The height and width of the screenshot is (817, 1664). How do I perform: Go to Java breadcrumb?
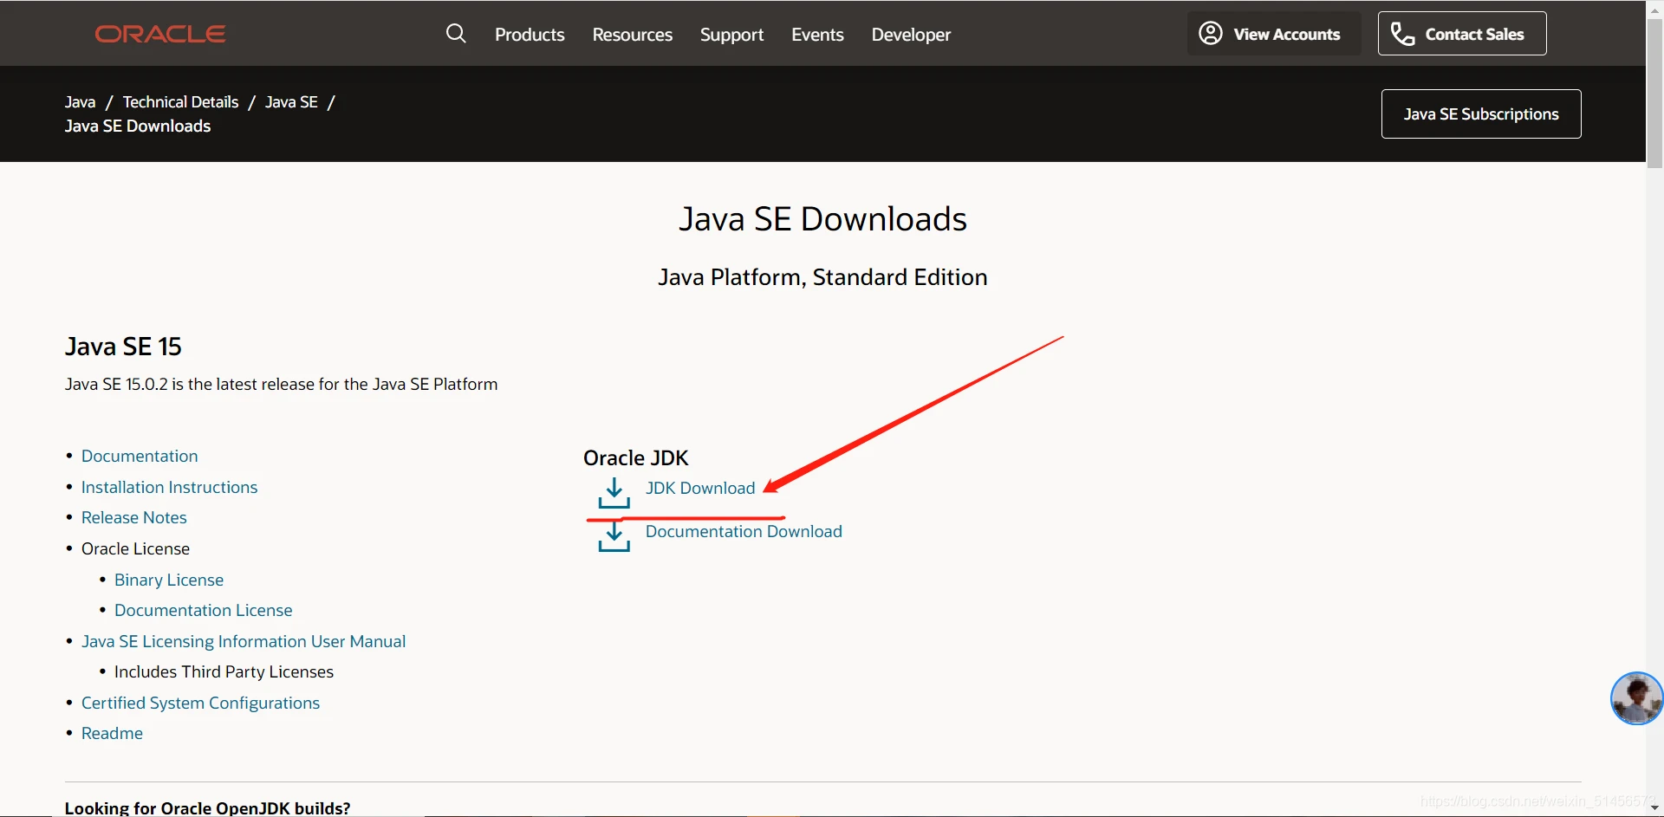(x=80, y=102)
